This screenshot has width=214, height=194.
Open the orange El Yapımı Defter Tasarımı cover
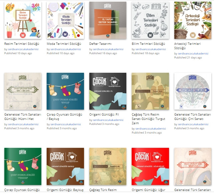108,20
